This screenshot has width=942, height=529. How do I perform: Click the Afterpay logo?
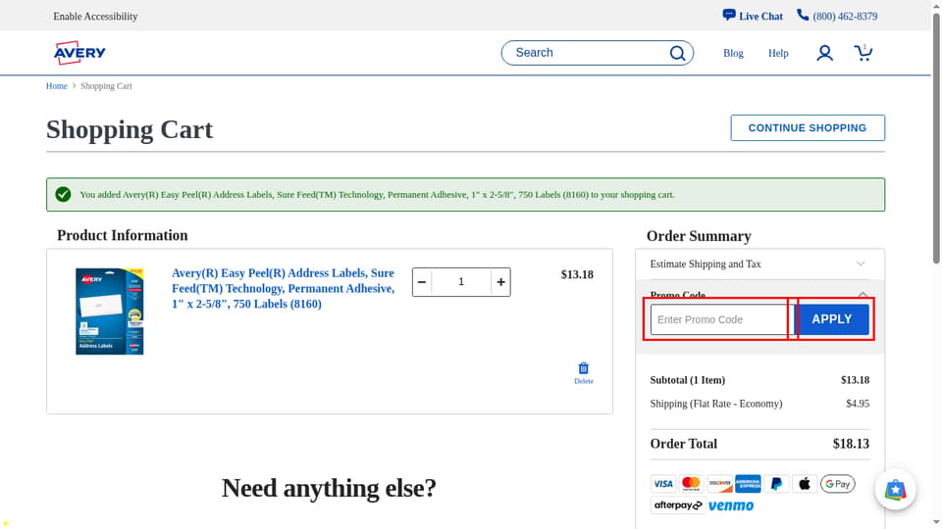point(678,505)
